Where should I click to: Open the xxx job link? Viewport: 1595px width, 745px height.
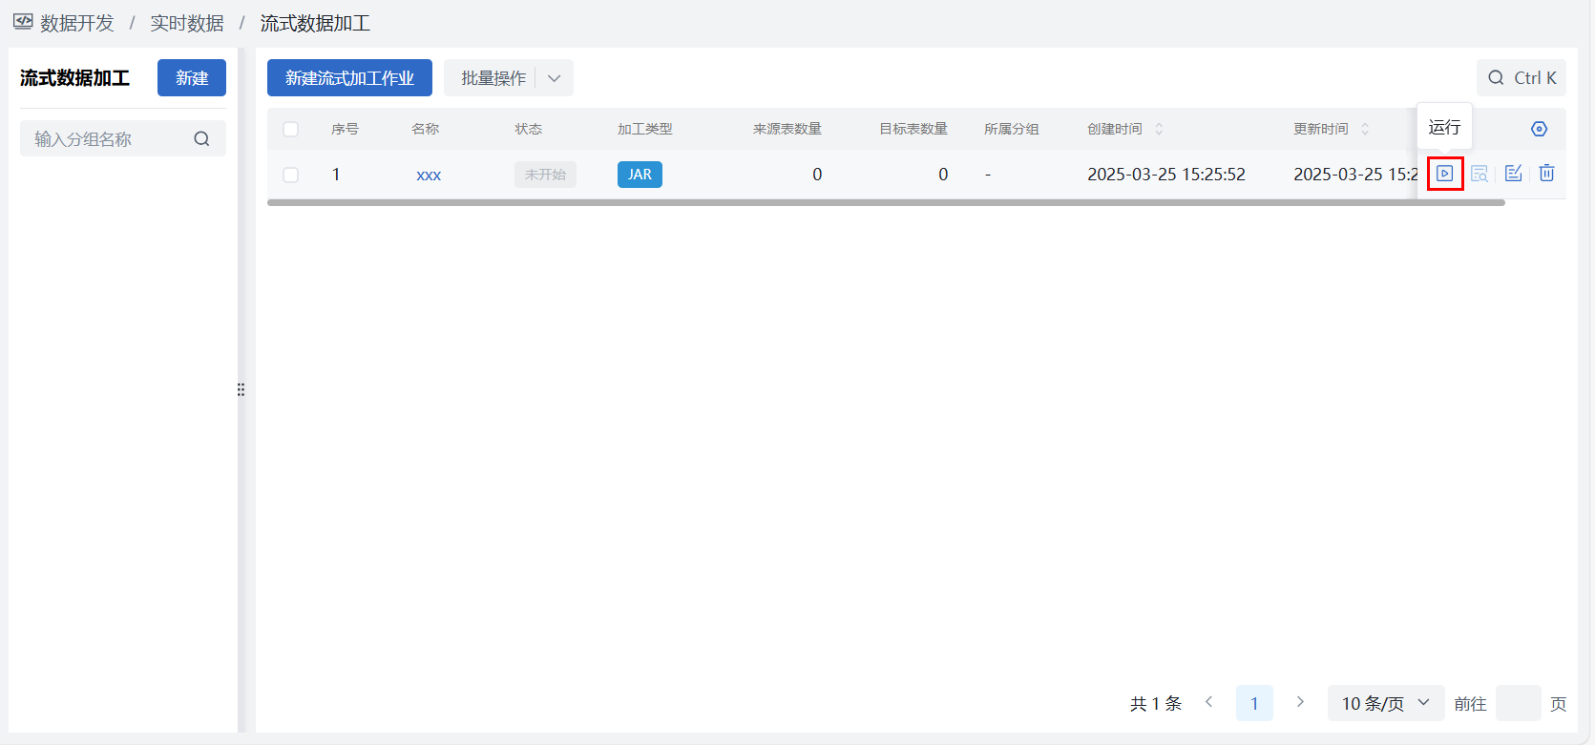[x=429, y=175]
